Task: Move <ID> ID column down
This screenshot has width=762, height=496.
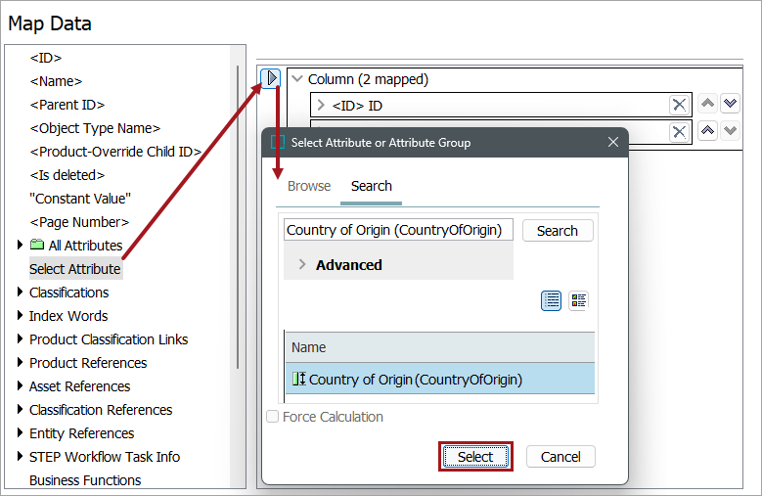Action: pos(730,103)
